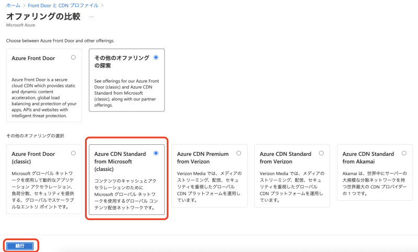Click the オファリングの比較 page heading
This screenshot has width=418, height=252.
click(43, 16)
